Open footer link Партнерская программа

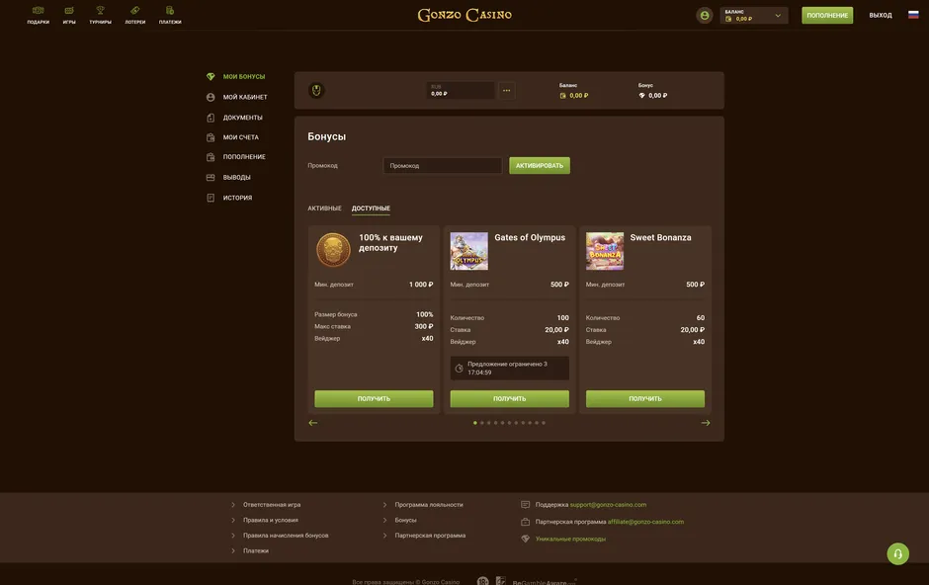point(430,536)
